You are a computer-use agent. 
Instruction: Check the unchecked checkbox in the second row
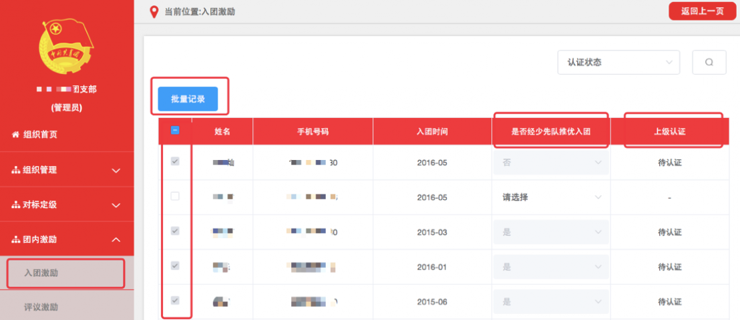click(x=175, y=197)
